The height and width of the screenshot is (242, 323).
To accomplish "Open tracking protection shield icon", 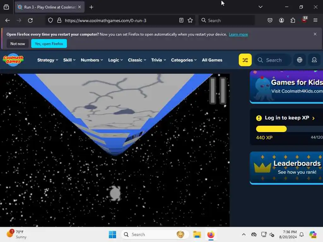I will (x=50, y=20).
